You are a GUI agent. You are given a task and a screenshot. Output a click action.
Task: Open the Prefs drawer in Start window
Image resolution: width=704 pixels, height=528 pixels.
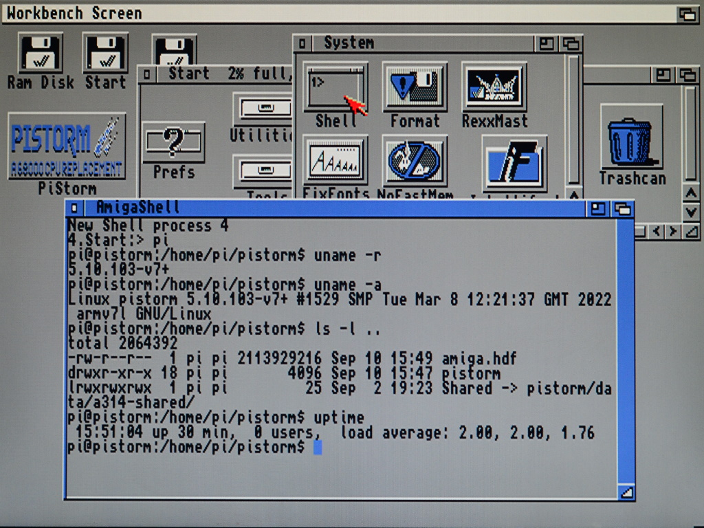(x=174, y=142)
